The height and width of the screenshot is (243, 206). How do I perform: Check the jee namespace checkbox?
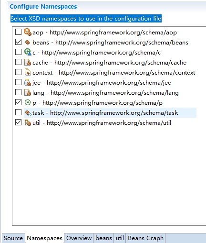click(18, 82)
